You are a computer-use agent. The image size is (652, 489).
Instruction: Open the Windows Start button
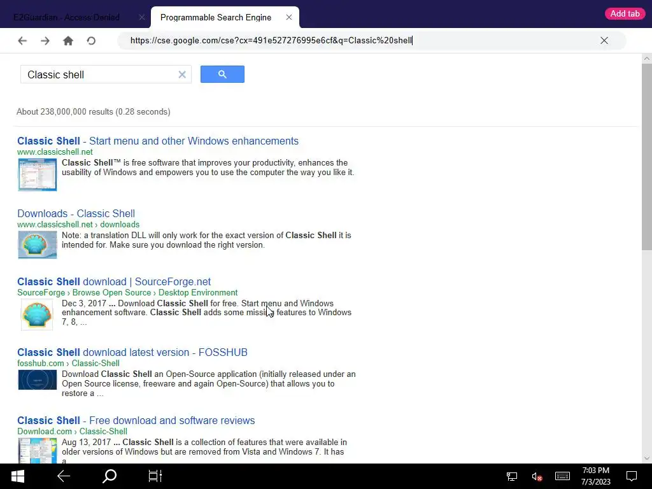[x=17, y=476]
